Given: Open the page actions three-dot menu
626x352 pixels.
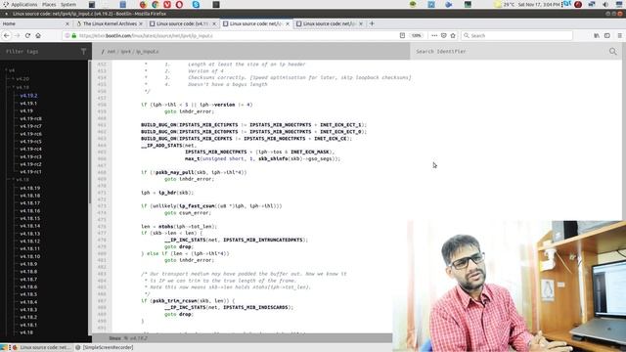Looking at the screenshot, I should tap(434, 35).
